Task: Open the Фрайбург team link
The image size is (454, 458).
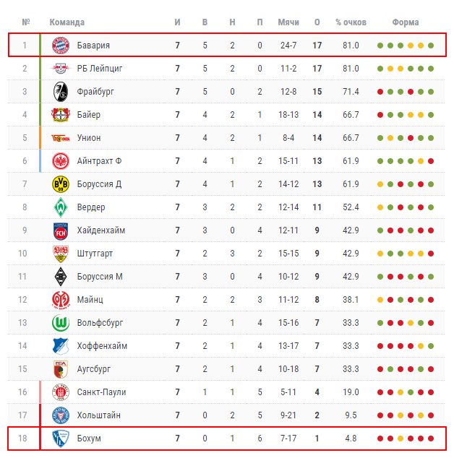Action: [x=95, y=92]
